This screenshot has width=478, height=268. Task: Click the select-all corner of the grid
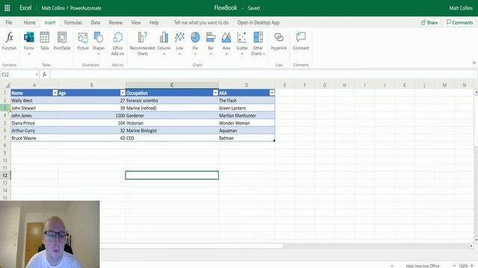point(7,86)
